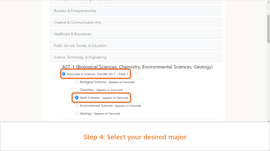Viewport: 270px width, 151px height.
Task: Select the Earth Sciences radio button
Action: click(77, 98)
